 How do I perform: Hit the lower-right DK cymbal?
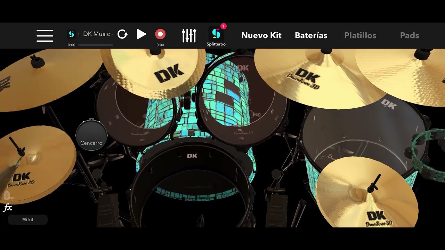pyautogui.click(x=367, y=193)
